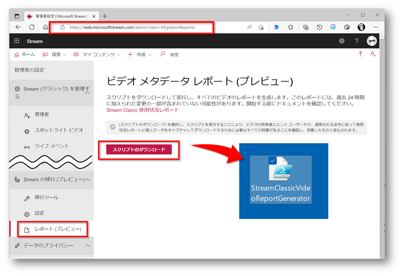Viewport: 402px width, 276px height.
Task: Open Stream Classic 使用状況レポート link
Action: 142,110
